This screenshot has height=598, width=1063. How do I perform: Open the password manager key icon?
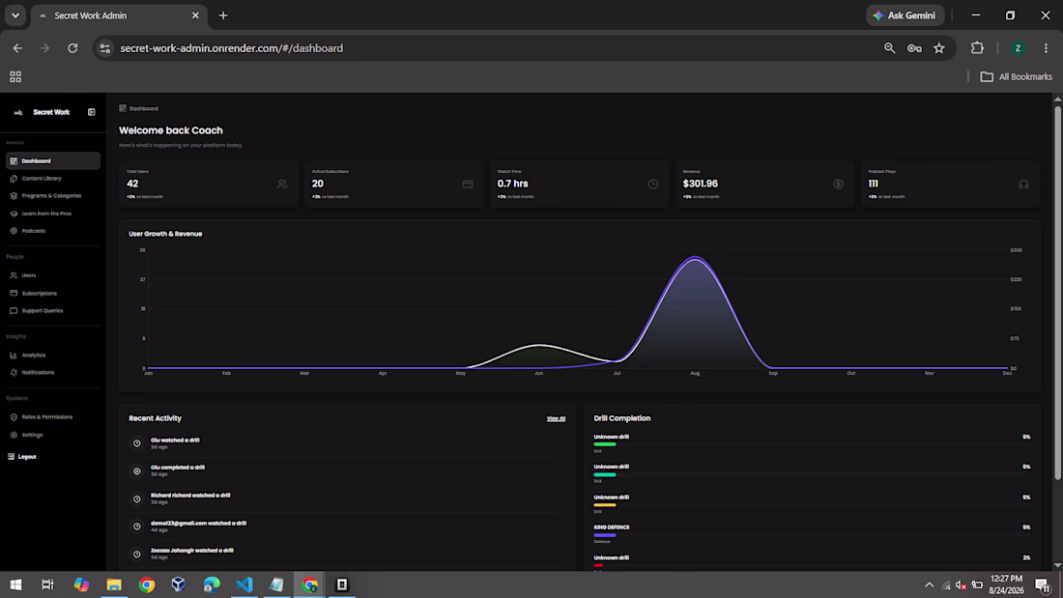[914, 48]
